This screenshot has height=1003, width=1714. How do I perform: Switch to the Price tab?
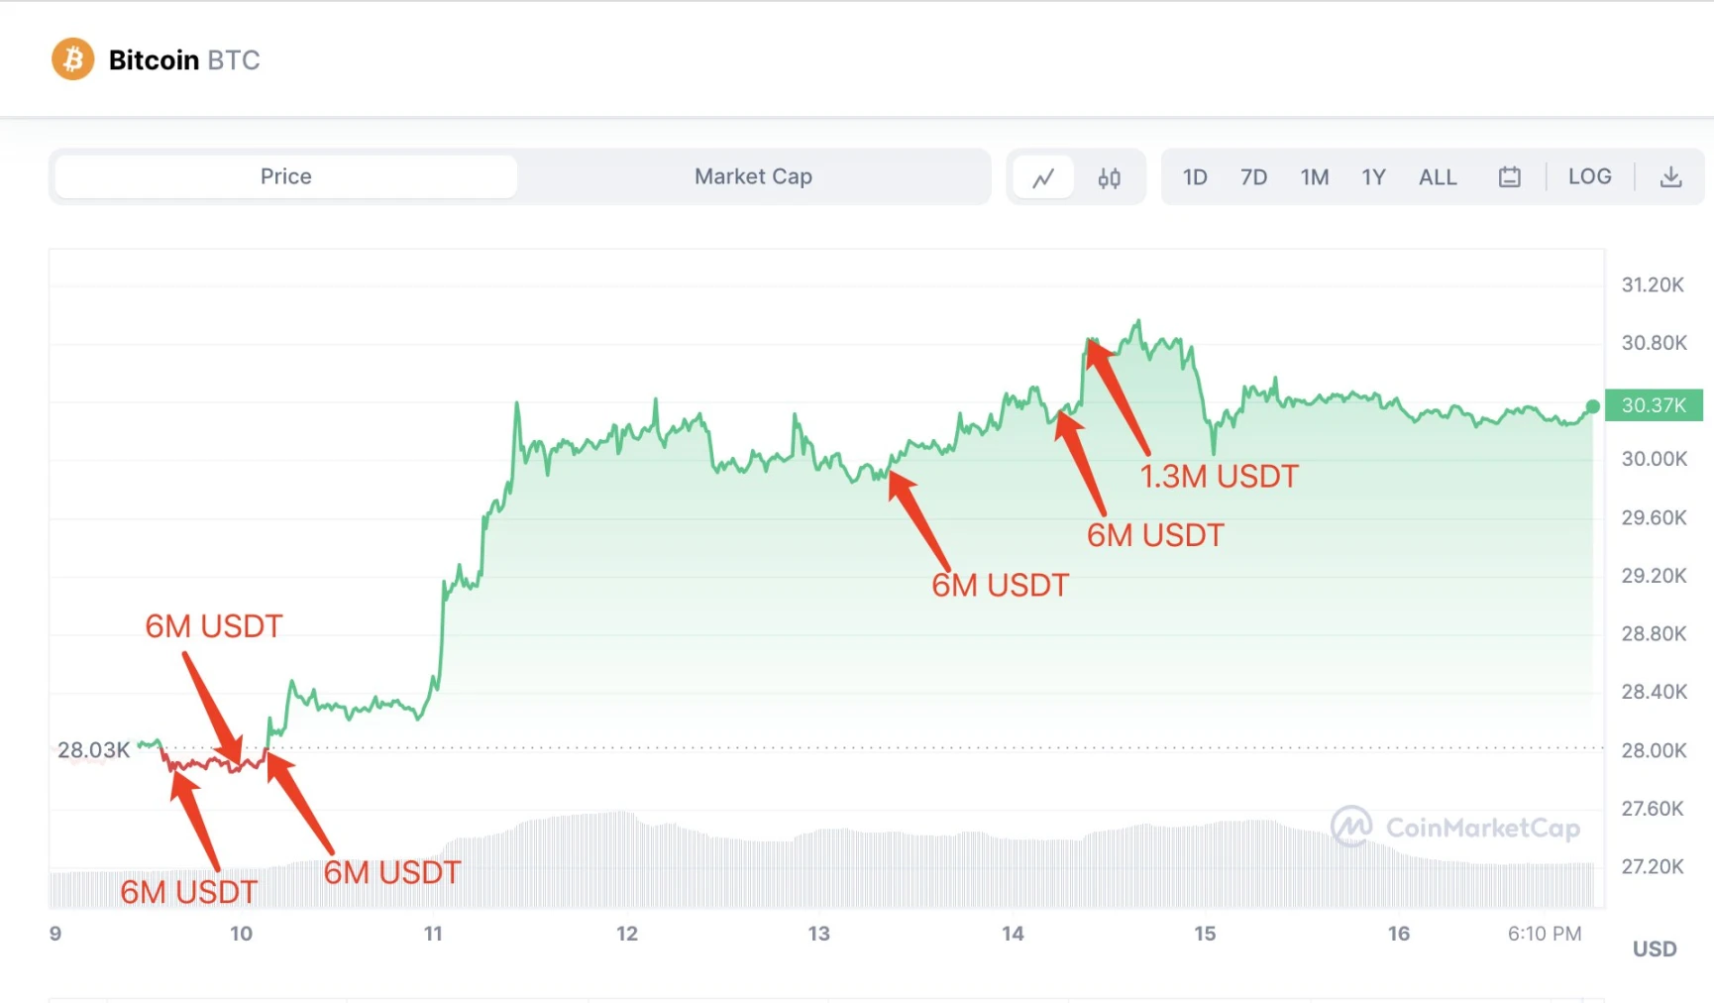(285, 176)
